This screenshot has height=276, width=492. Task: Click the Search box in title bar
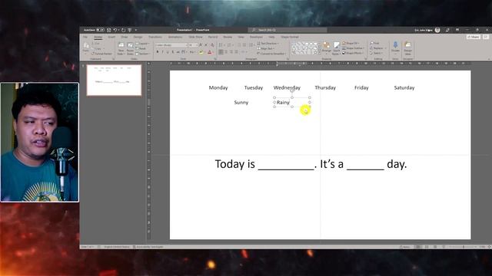pyautogui.click(x=288, y=30)
